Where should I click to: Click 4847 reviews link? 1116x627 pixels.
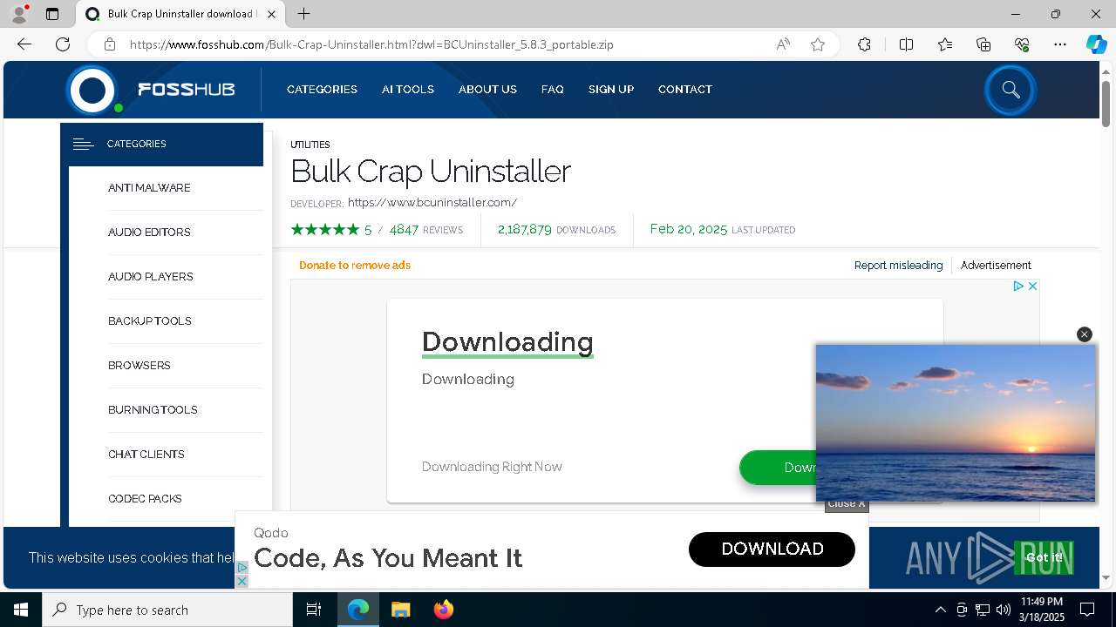[x=426, y=230]
